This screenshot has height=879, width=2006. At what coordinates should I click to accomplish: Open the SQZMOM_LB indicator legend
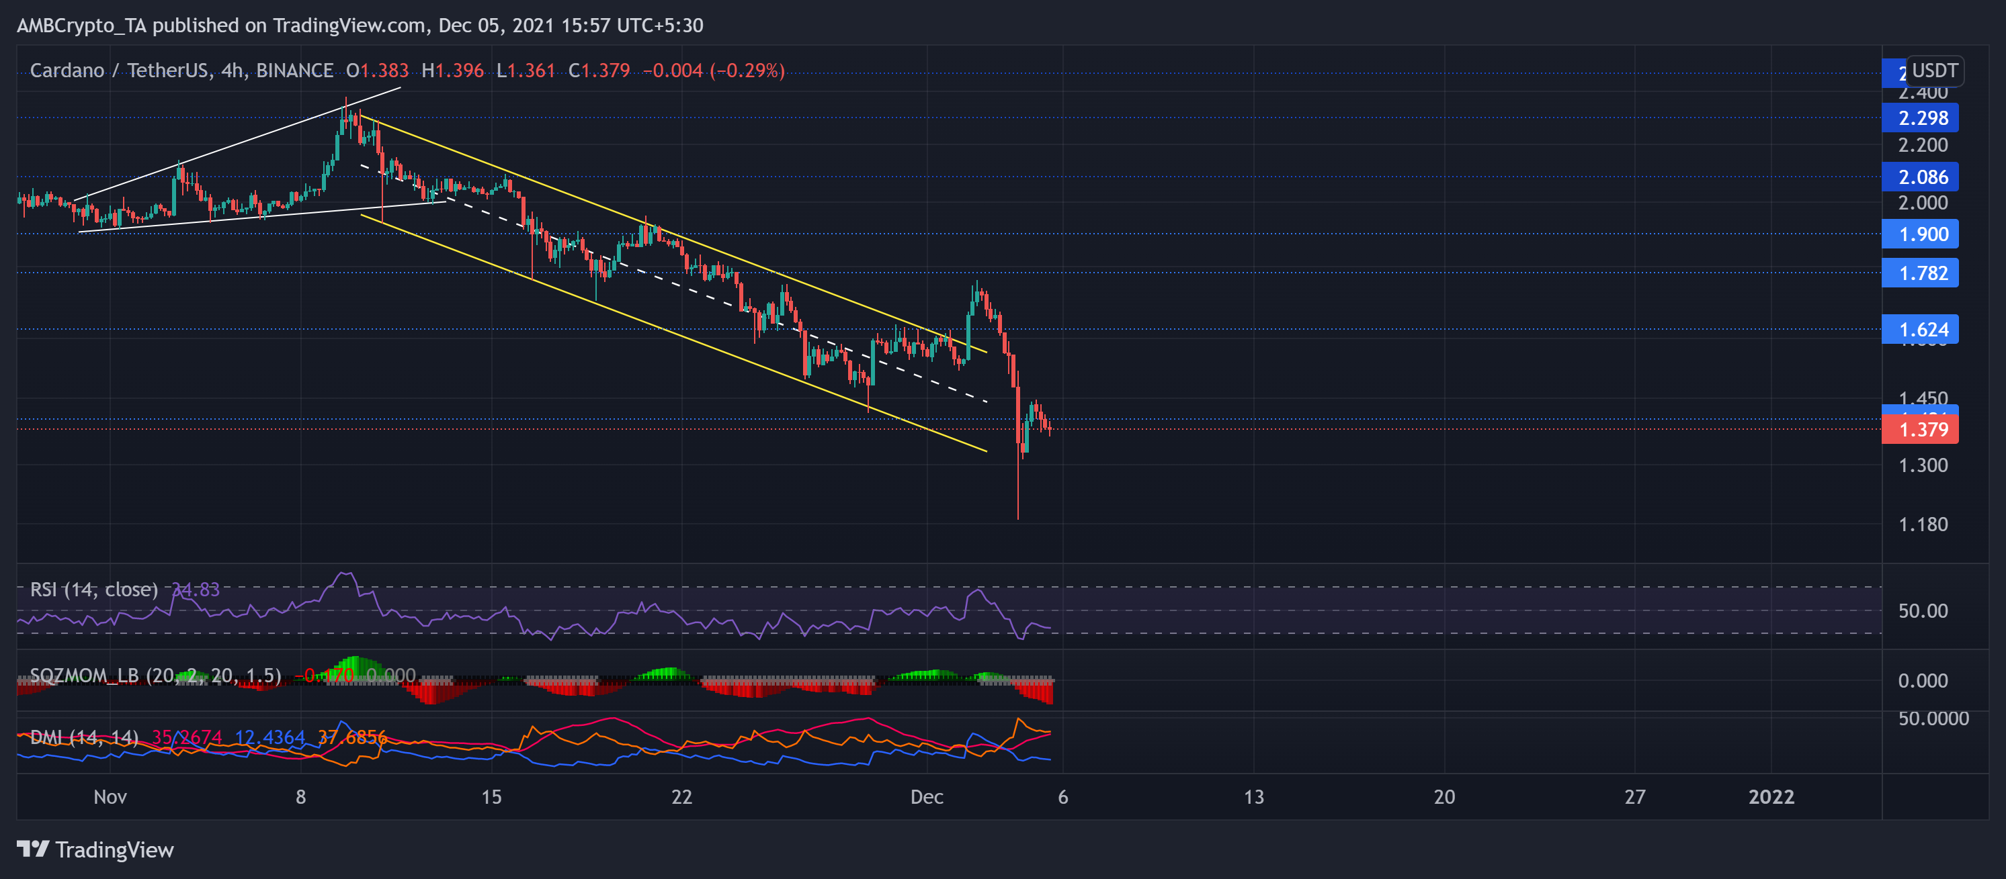click(154, 675)
